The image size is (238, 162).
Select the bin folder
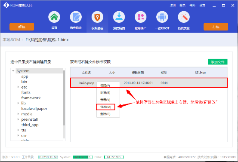tap(24, 82)
